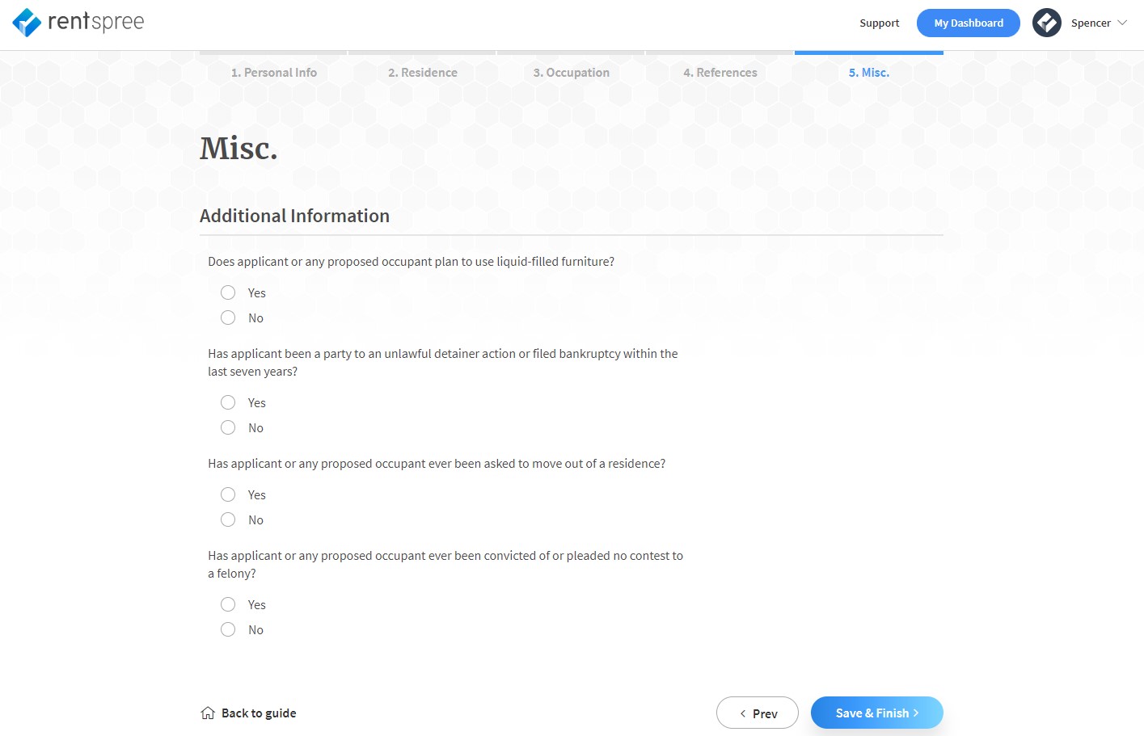Image resolution: width=1144 pixels, height=736 pixels.
Task: Select Yes for liquid-filled furniture question
Action: [x=228, y=292]
